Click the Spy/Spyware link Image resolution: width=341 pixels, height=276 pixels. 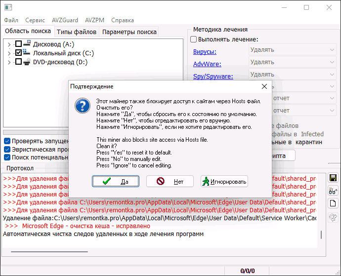pyautogui.click(x=213, y=76)
